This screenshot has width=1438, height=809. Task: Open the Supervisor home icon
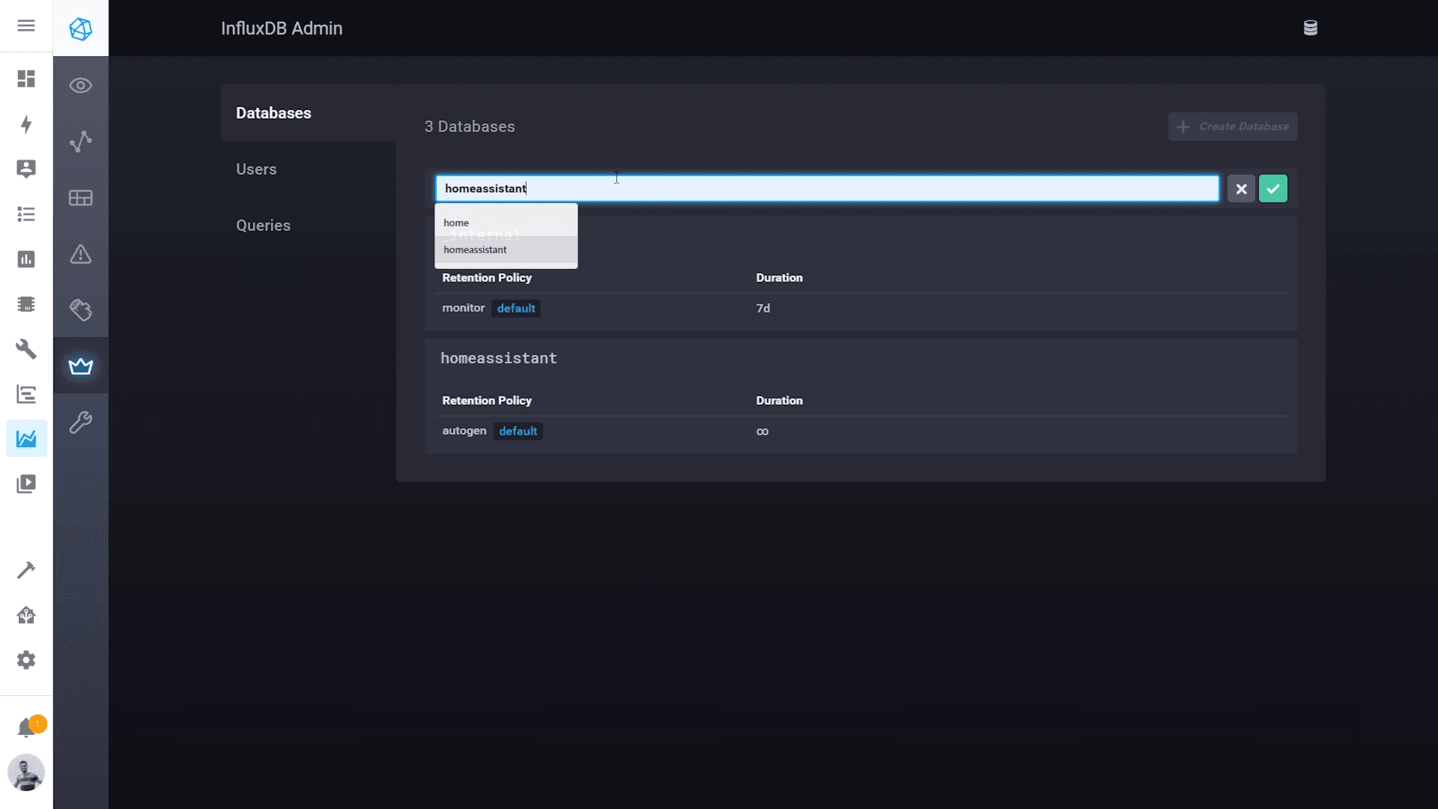pos(26,615)
